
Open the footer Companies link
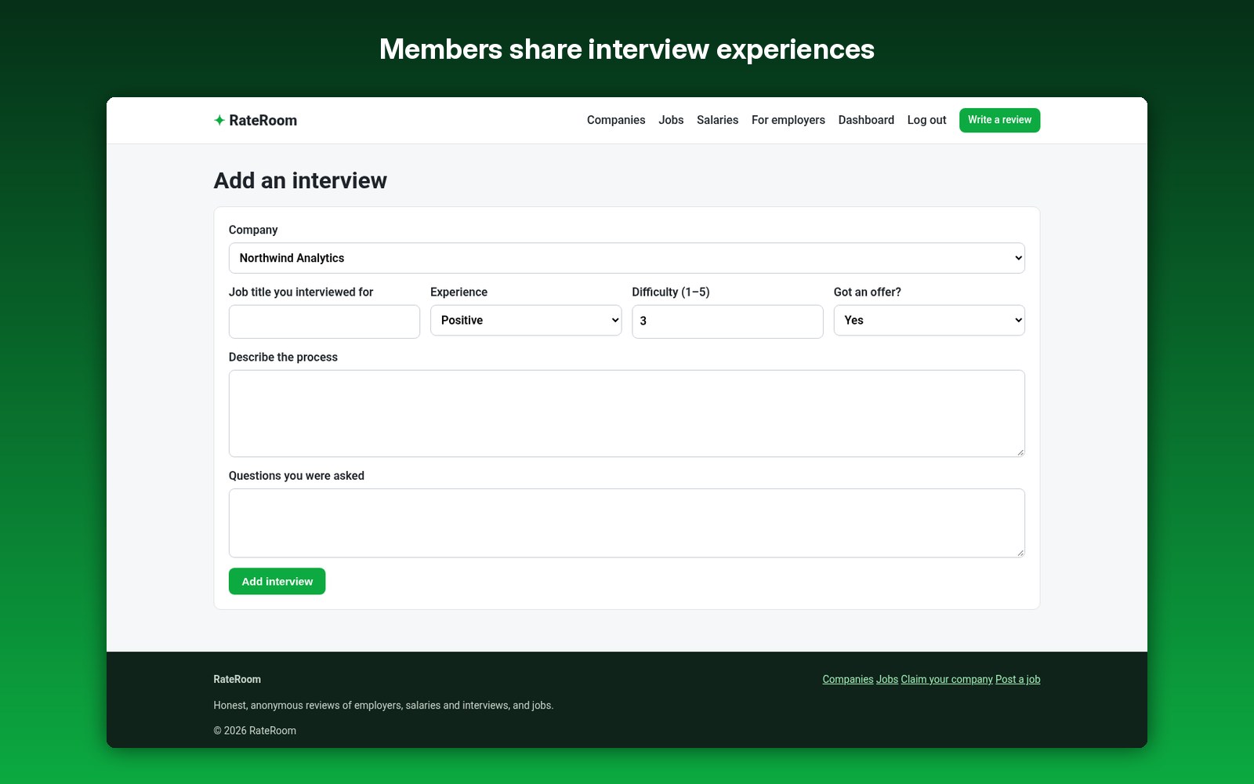[x=847, y=679]
